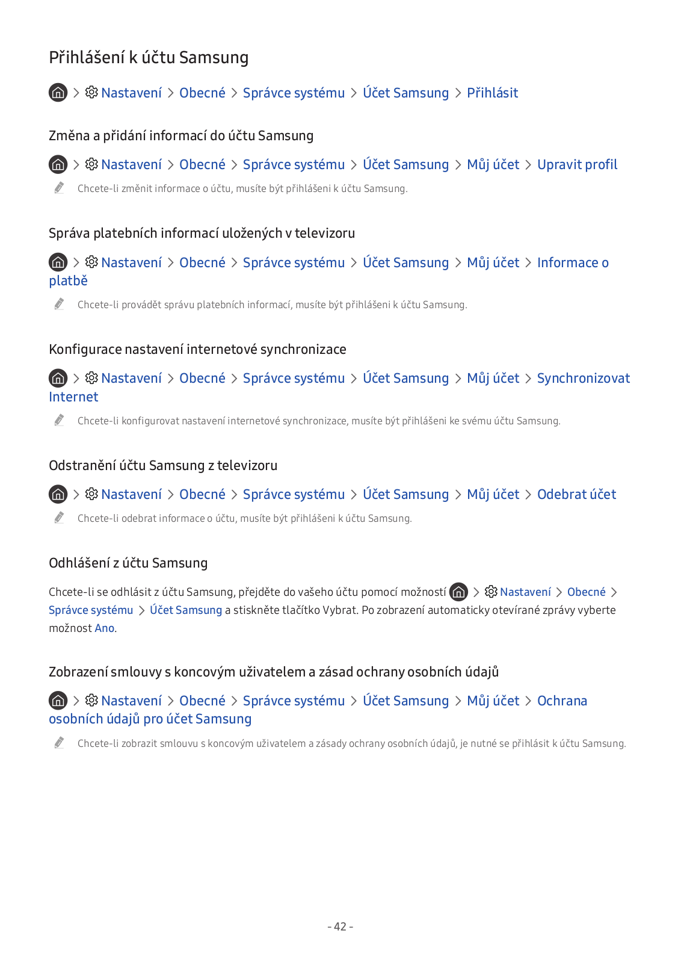The image size is (681, 963).
Task: Click chevron before Přihlásit link
Action: click(458, 93)
